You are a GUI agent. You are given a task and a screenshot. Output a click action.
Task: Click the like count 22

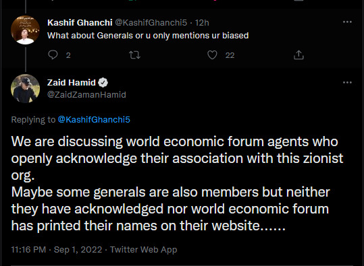point(230,55)
